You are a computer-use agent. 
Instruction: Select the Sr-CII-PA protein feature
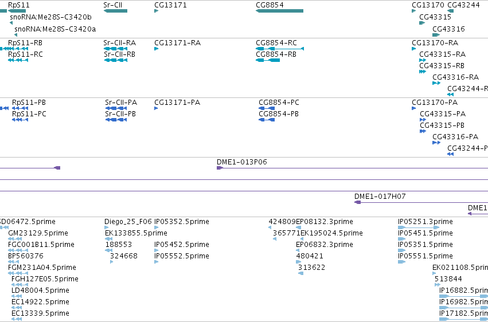tap(116, 108)
